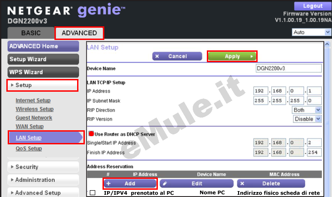Click the Cancel button
332x197 pixels.
point(177,56)
